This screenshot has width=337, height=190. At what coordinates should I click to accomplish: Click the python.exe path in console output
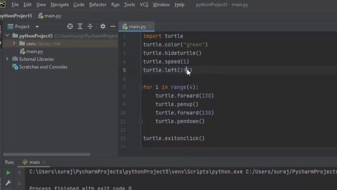click(x=136, y=172)
